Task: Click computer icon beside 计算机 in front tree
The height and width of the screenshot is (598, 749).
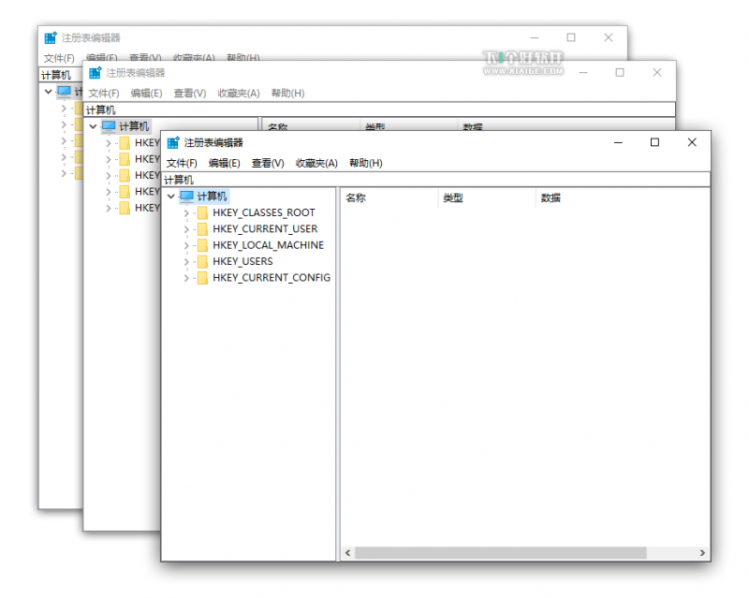Action: 186,197
